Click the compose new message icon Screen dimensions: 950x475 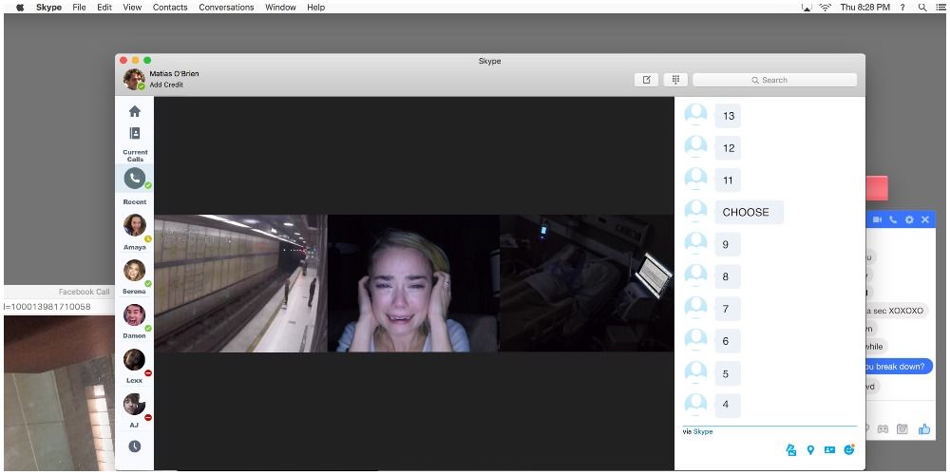[x=646, y=80]
